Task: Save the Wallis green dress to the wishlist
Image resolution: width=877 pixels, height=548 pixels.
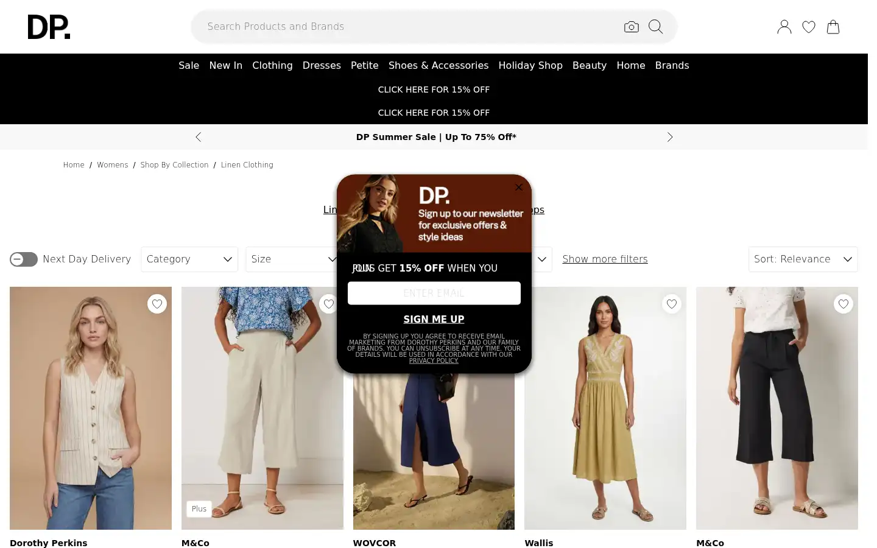Action: 672,304
